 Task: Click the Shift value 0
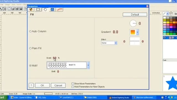[58, 72]
